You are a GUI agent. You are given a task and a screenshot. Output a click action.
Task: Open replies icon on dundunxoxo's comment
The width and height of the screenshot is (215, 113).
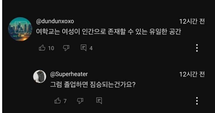[84, 48]
